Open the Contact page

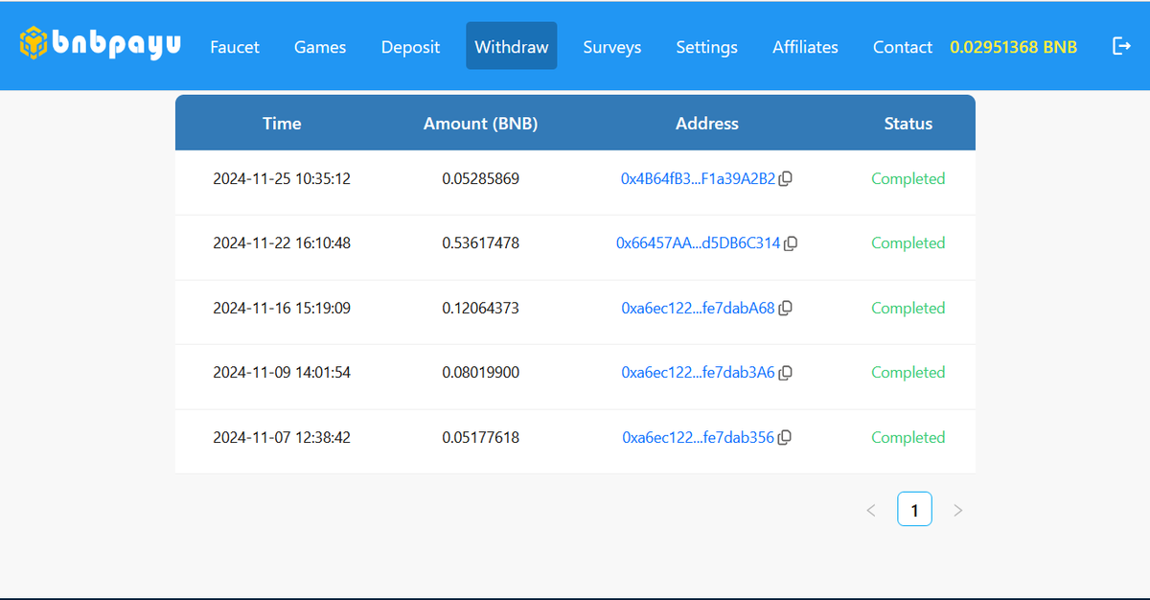[x=903, y=47]
